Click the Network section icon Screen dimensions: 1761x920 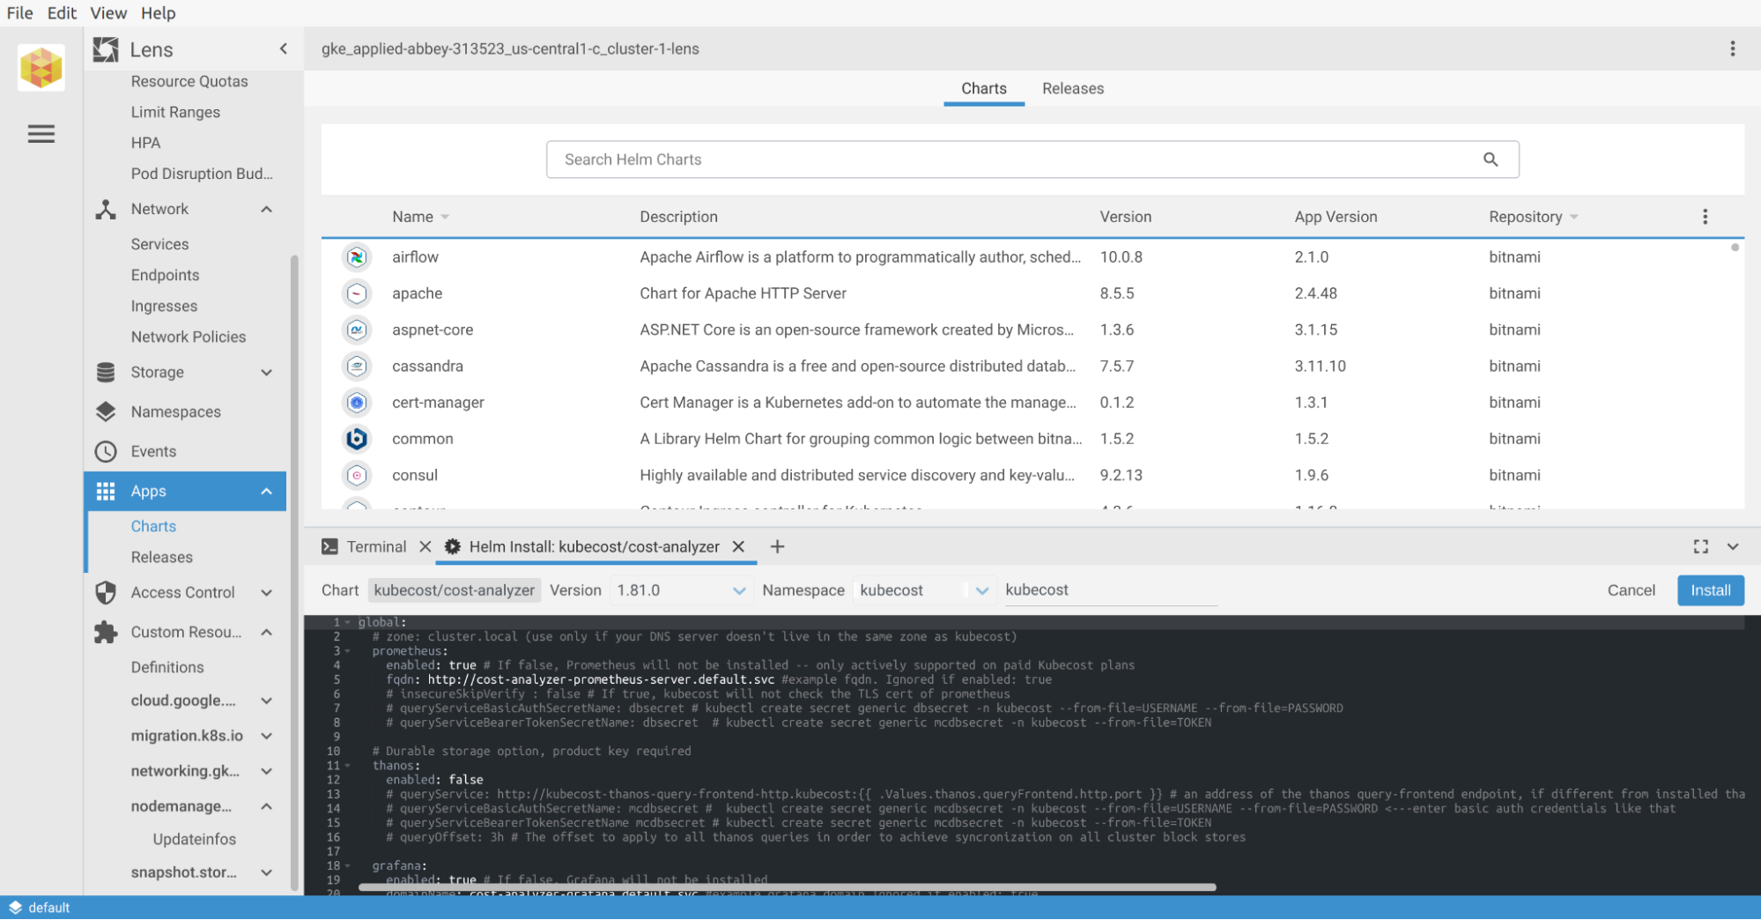106,209
